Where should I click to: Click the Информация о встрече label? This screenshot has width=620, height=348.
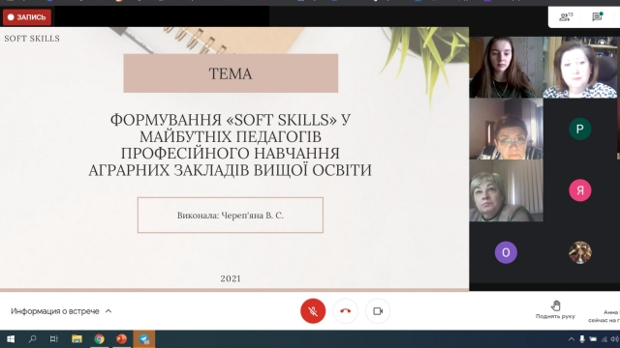coord(55,311)
